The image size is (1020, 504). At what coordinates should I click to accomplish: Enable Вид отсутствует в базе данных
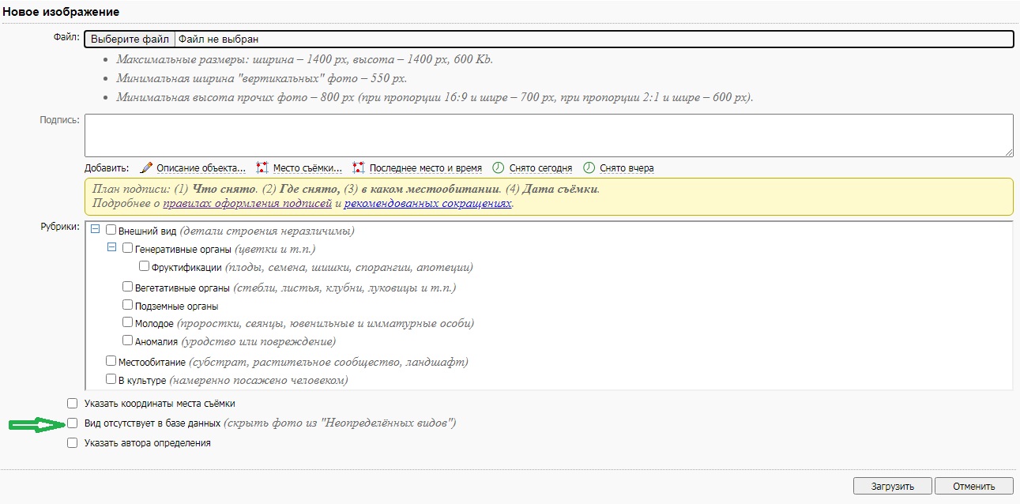coord(73,423)
